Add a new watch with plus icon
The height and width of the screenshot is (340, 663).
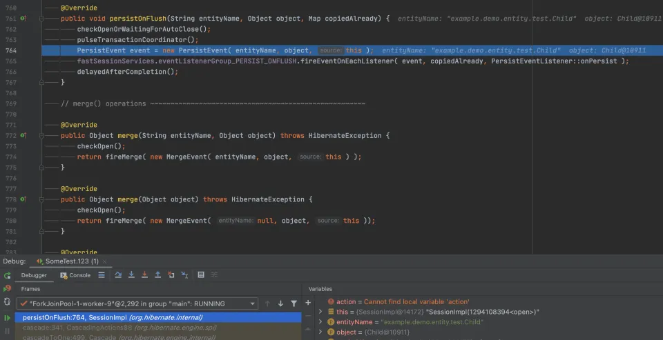click(308, 302)
